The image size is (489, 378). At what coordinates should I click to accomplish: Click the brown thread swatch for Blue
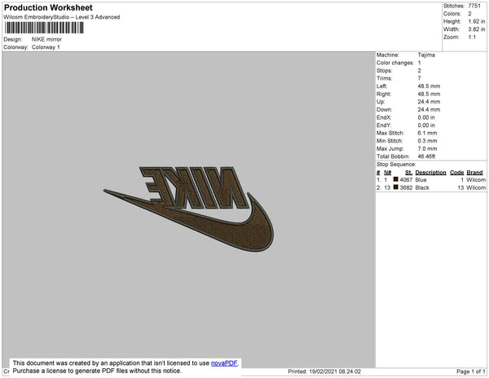[x=395, y=179]
